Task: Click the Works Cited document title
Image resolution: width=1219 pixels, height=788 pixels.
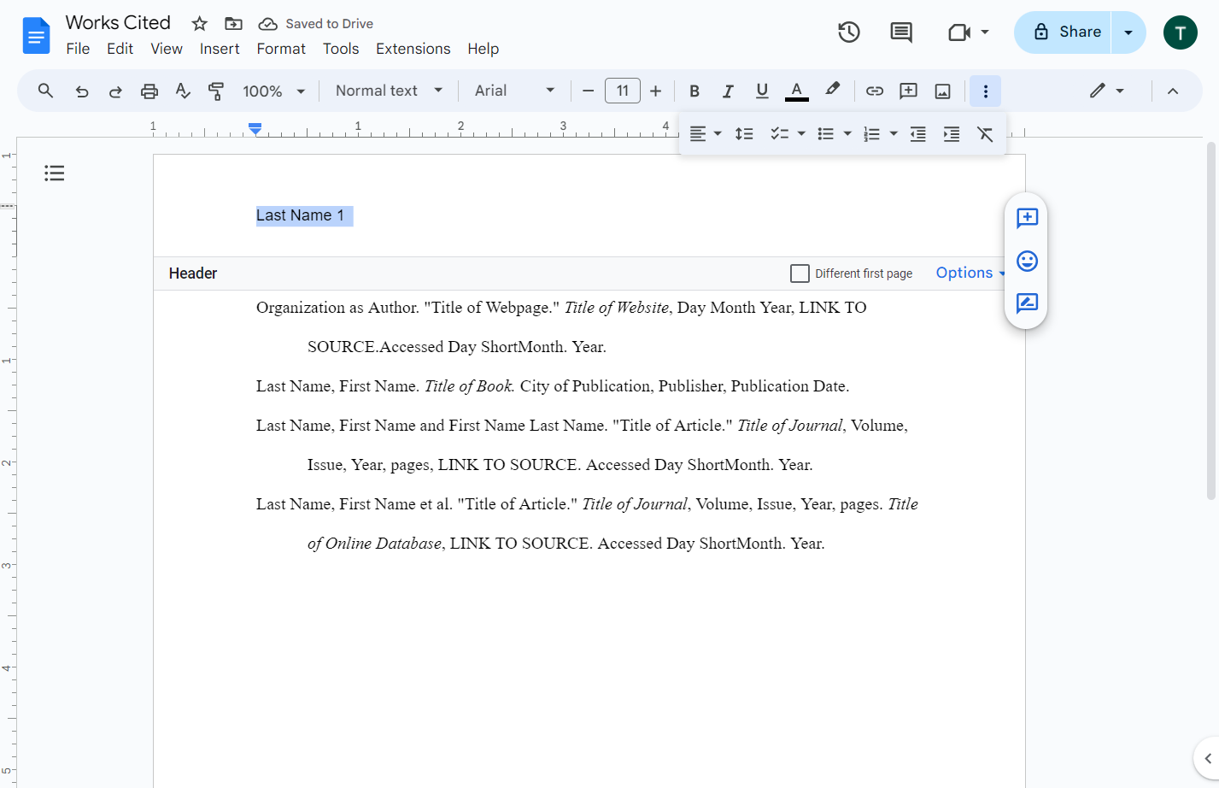Action: [118, 23]
